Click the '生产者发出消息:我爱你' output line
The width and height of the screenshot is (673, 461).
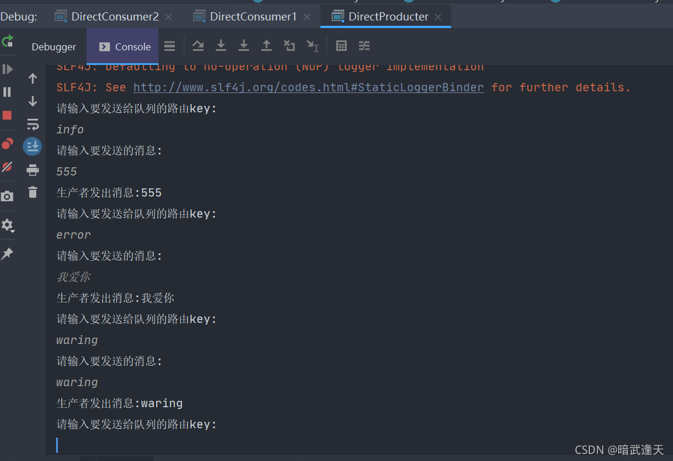115,298
